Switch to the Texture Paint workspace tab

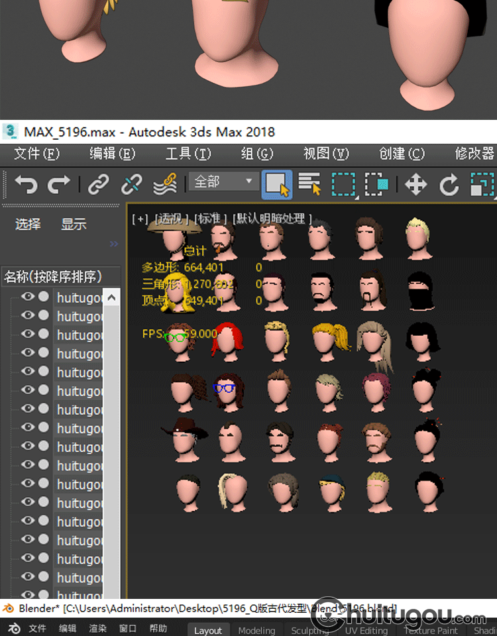431,630
